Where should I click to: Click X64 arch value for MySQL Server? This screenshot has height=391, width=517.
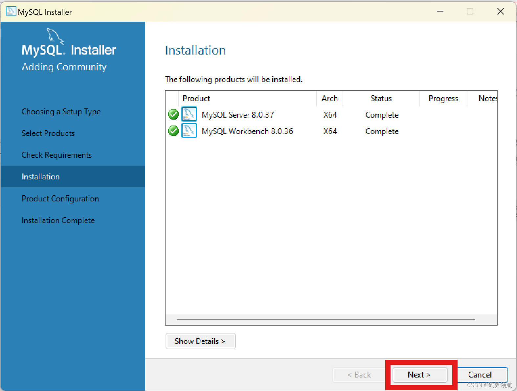[x=330, y=115]
